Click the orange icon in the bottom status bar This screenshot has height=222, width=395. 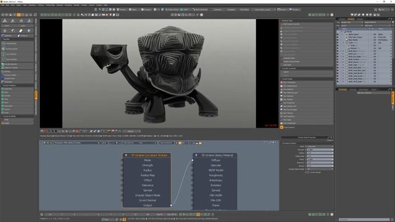click(124, 220)
